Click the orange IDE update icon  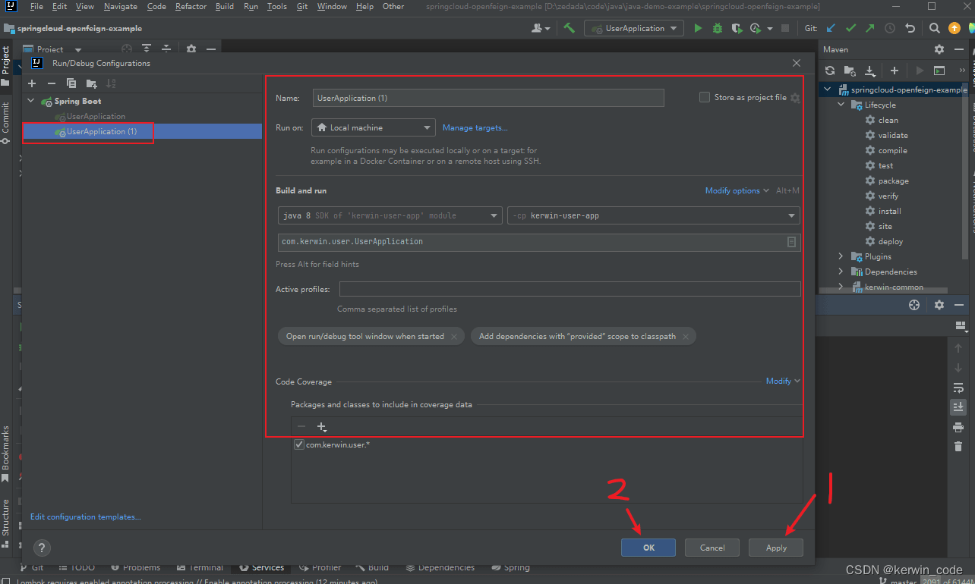[954, 28]
